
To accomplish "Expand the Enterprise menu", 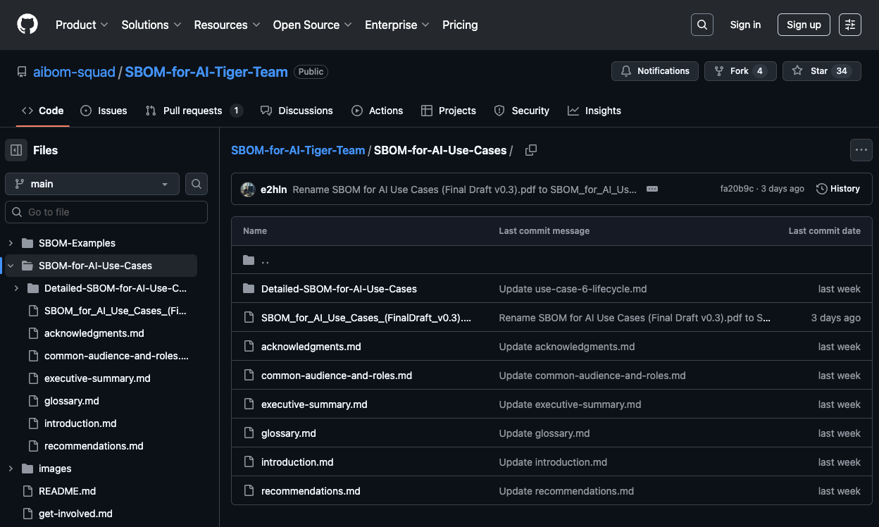I will point(397,25).
